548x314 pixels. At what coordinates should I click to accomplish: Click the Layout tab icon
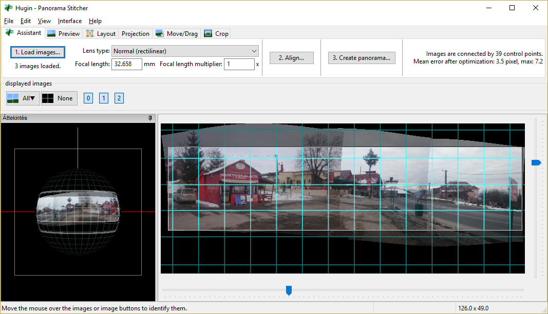pos(90,34)
